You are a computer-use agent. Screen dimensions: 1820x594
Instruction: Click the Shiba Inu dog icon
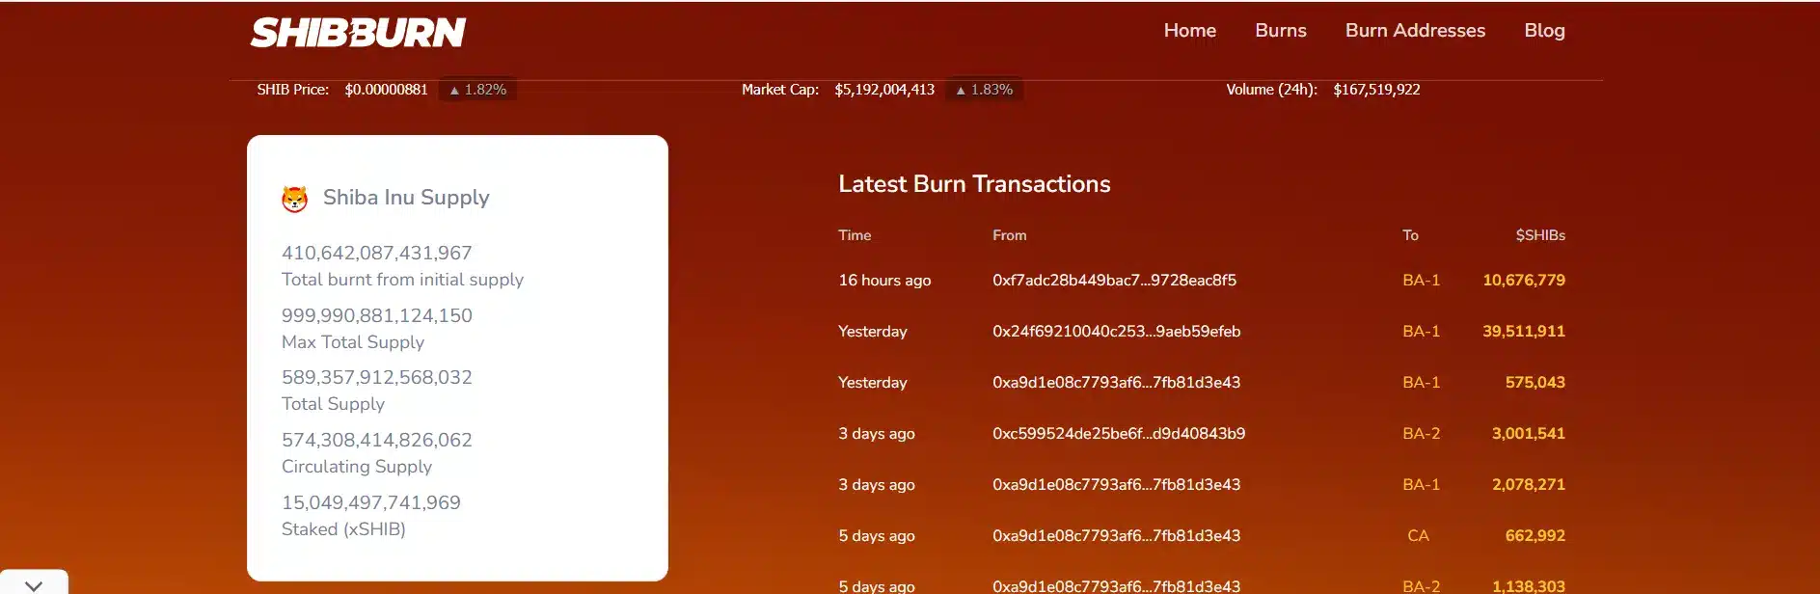click(x=294, y=199)
